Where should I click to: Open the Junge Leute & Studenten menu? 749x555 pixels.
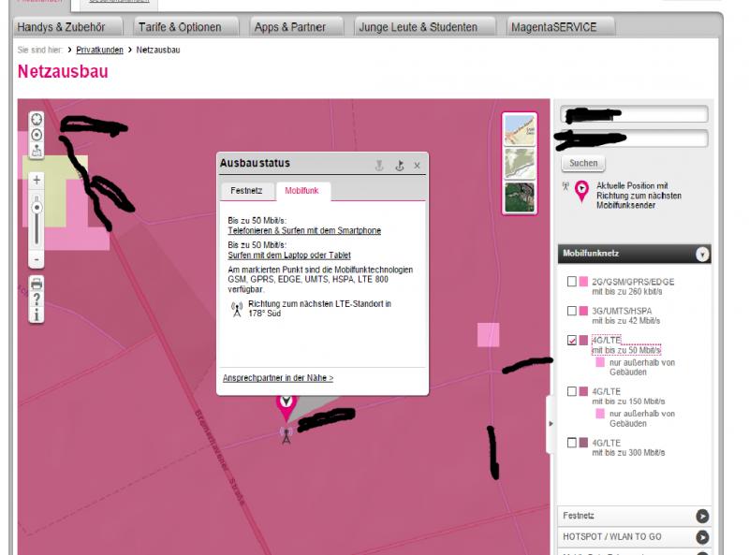point(424,27)
